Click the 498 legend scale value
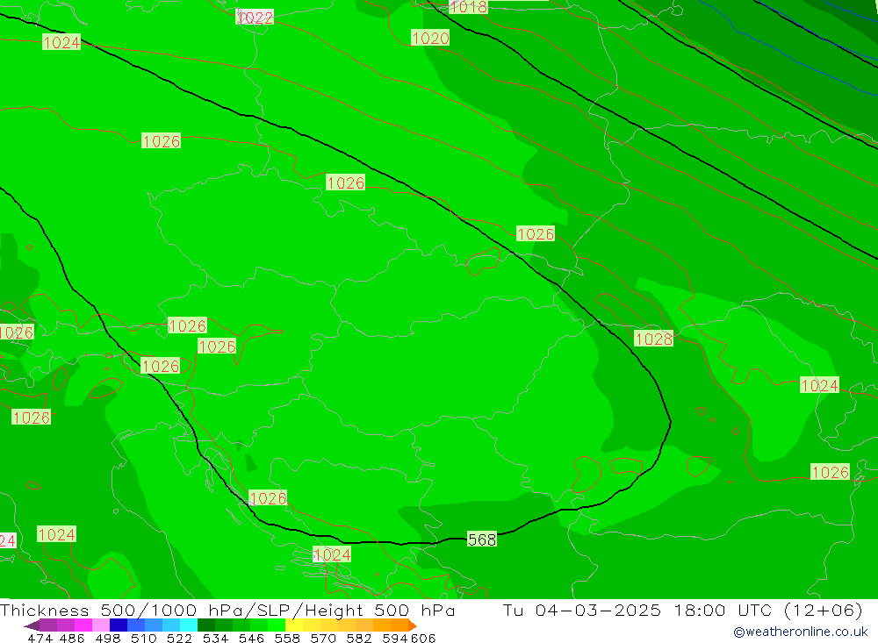 pos(108,638)
